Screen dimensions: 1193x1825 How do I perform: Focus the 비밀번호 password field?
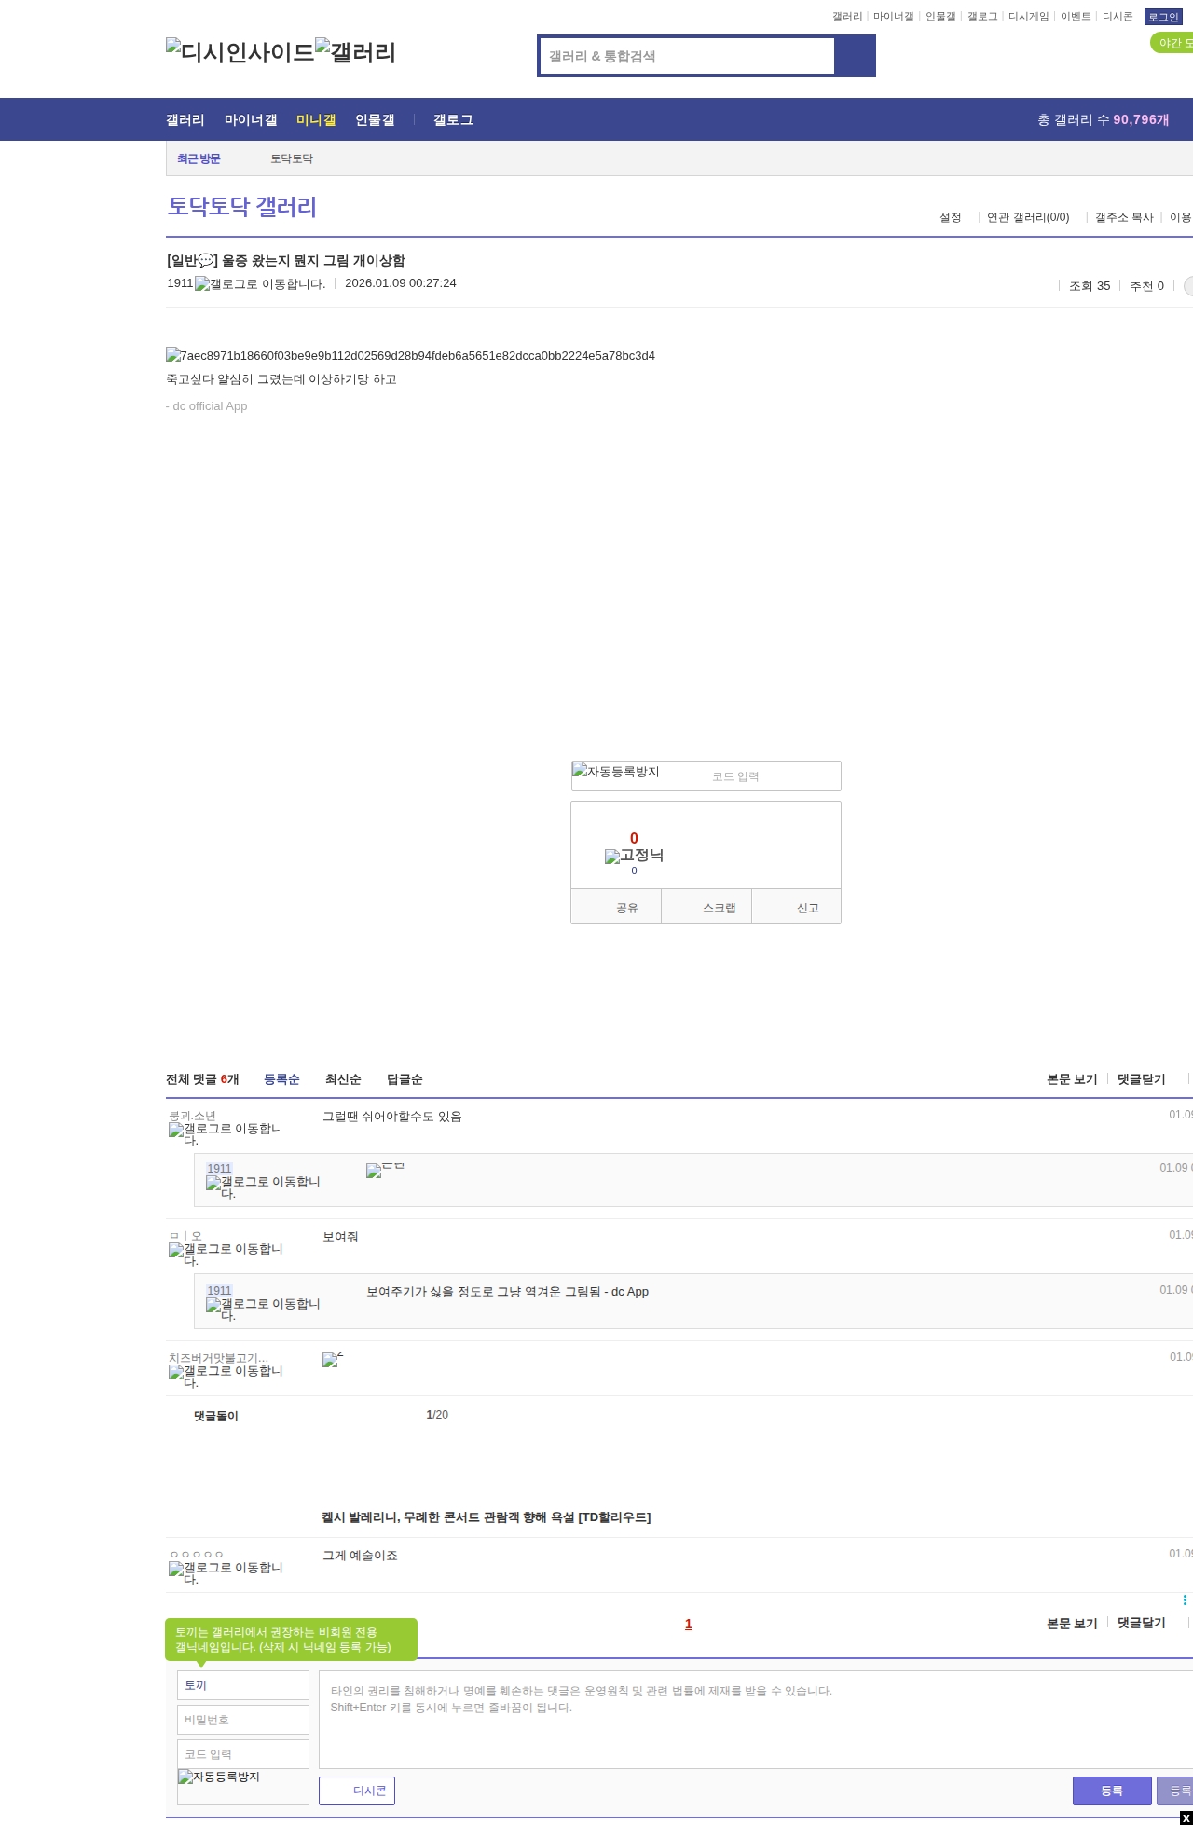point(243,1720)
